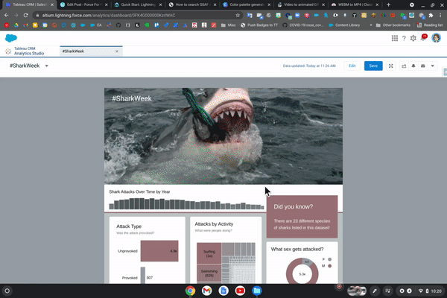
Task: Select the Unprovoked bar in Attack Type
Action: pos(159,251)
